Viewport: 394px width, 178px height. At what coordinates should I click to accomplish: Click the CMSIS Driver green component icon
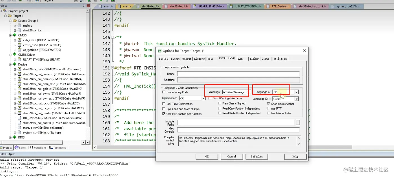[15, 55]
